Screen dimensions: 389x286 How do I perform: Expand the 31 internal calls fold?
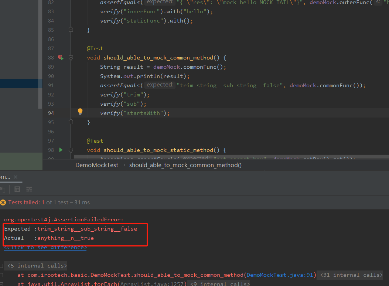pyautogui.click(x=351, y=275)
